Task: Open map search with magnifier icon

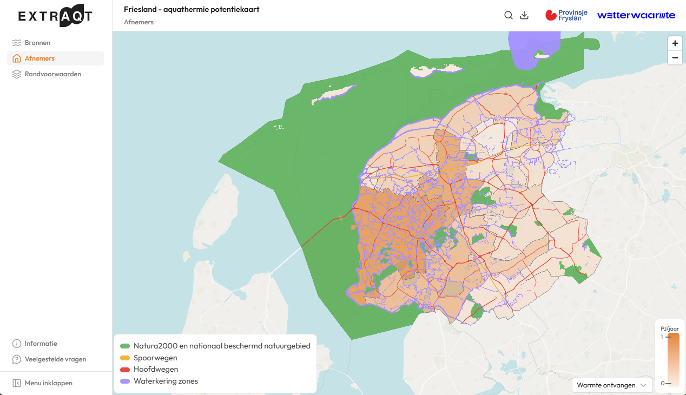Action: [509, 15]
